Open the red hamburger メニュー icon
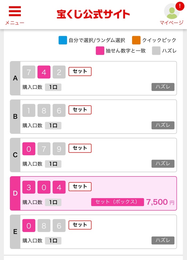Screen dimensions: 187x260 pos(15,11)
